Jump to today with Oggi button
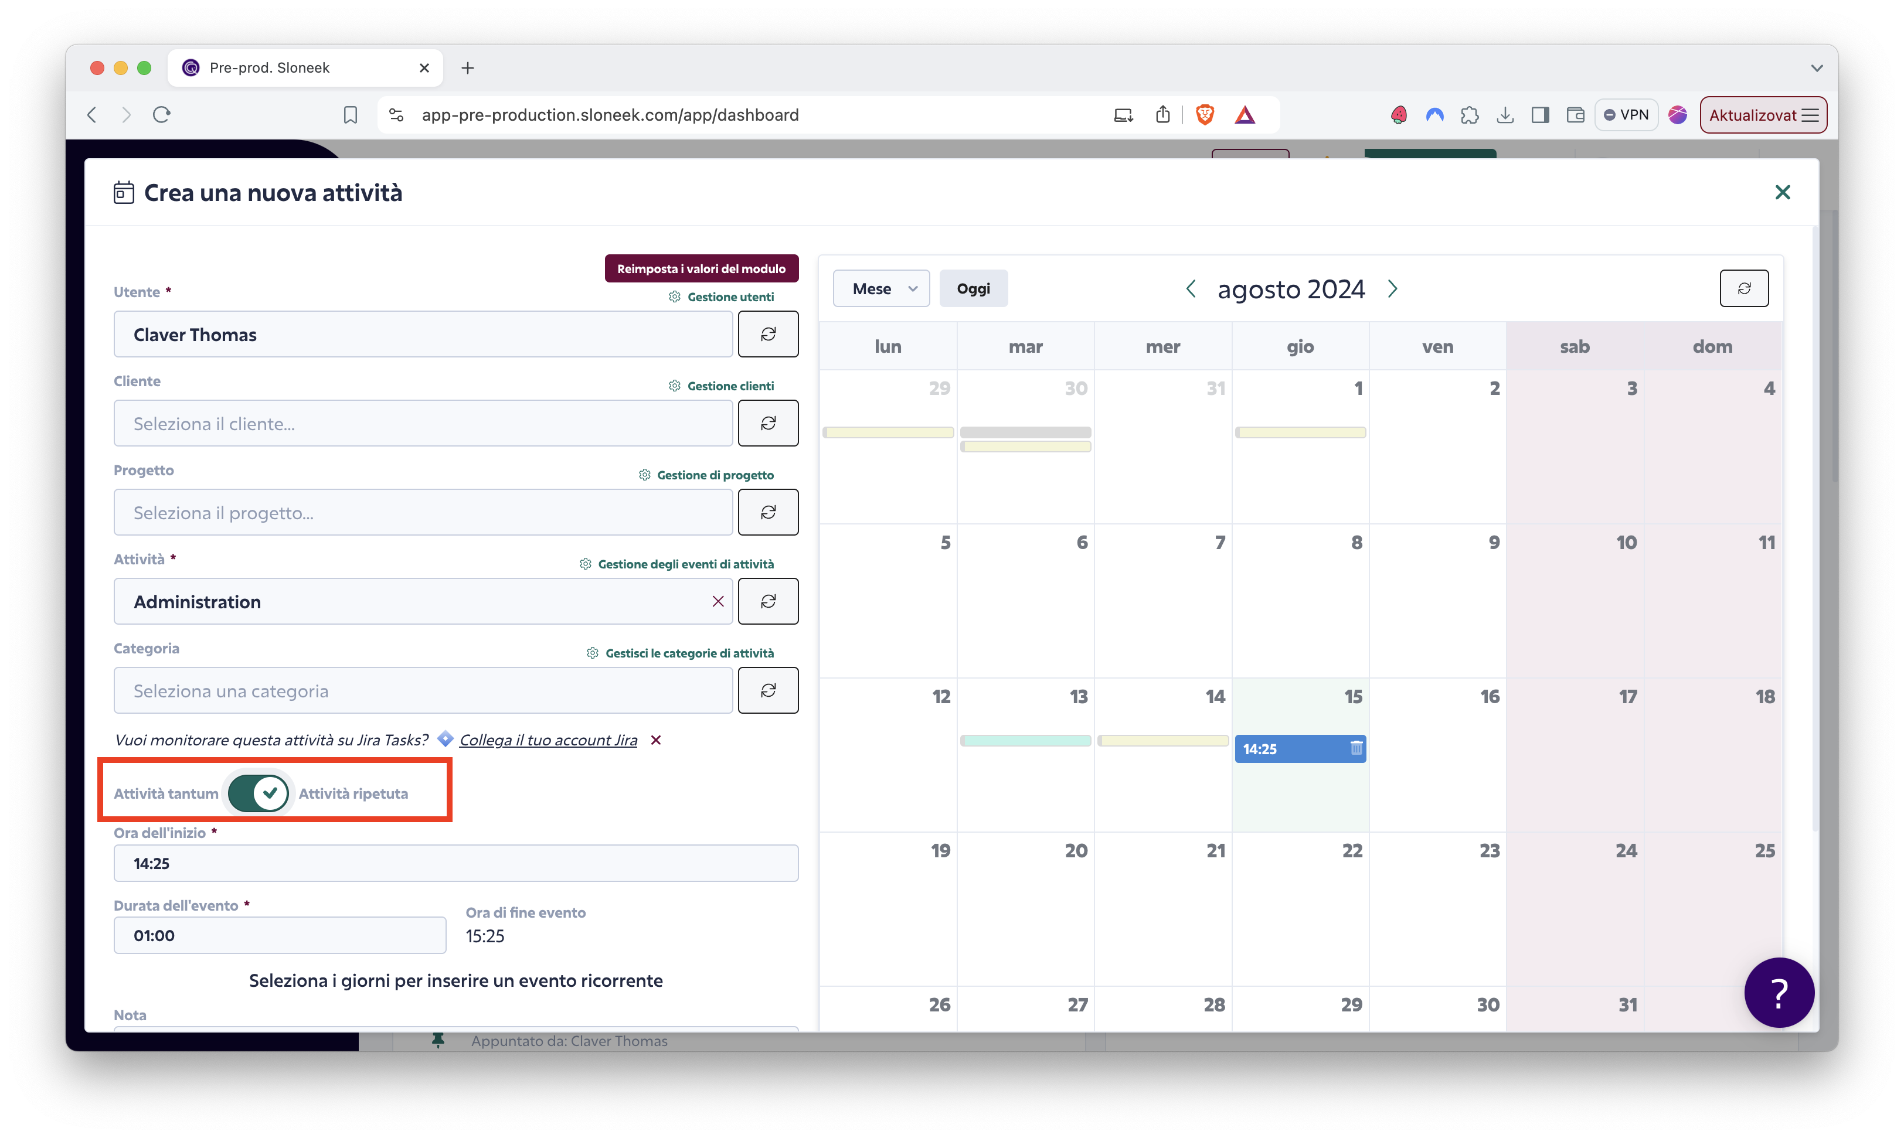1904x1138 pixels. tap(973, 288)
